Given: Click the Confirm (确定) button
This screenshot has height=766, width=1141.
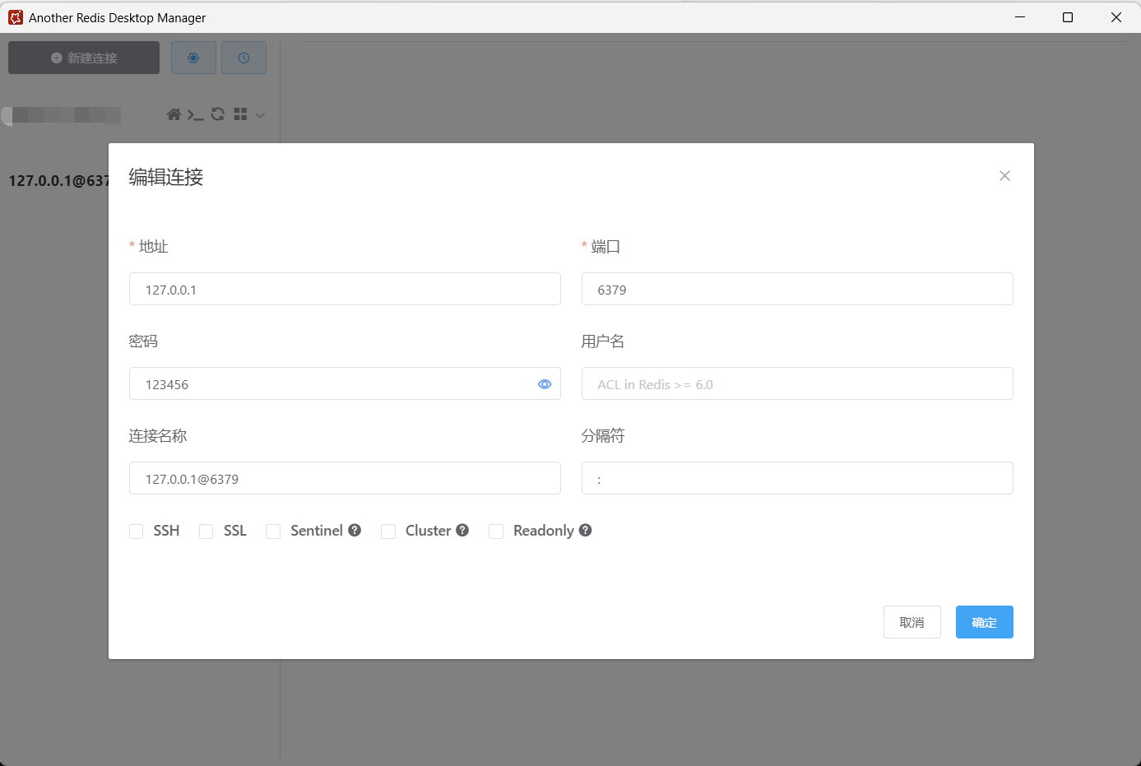Looking at the screenshot, I should [x=985, y=622].
